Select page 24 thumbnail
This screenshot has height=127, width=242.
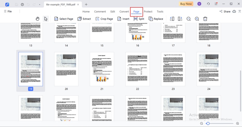[209, 69]
